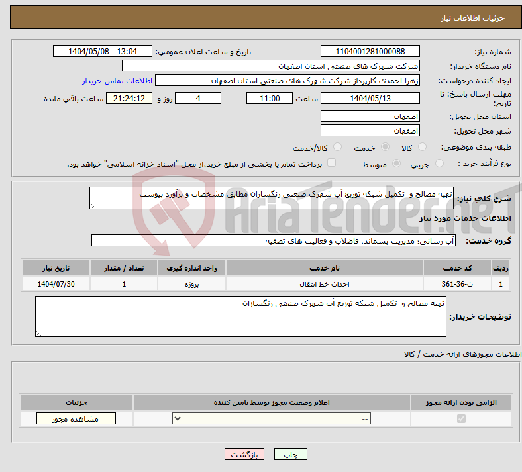Click the buyer organization name field

point(271,66)
